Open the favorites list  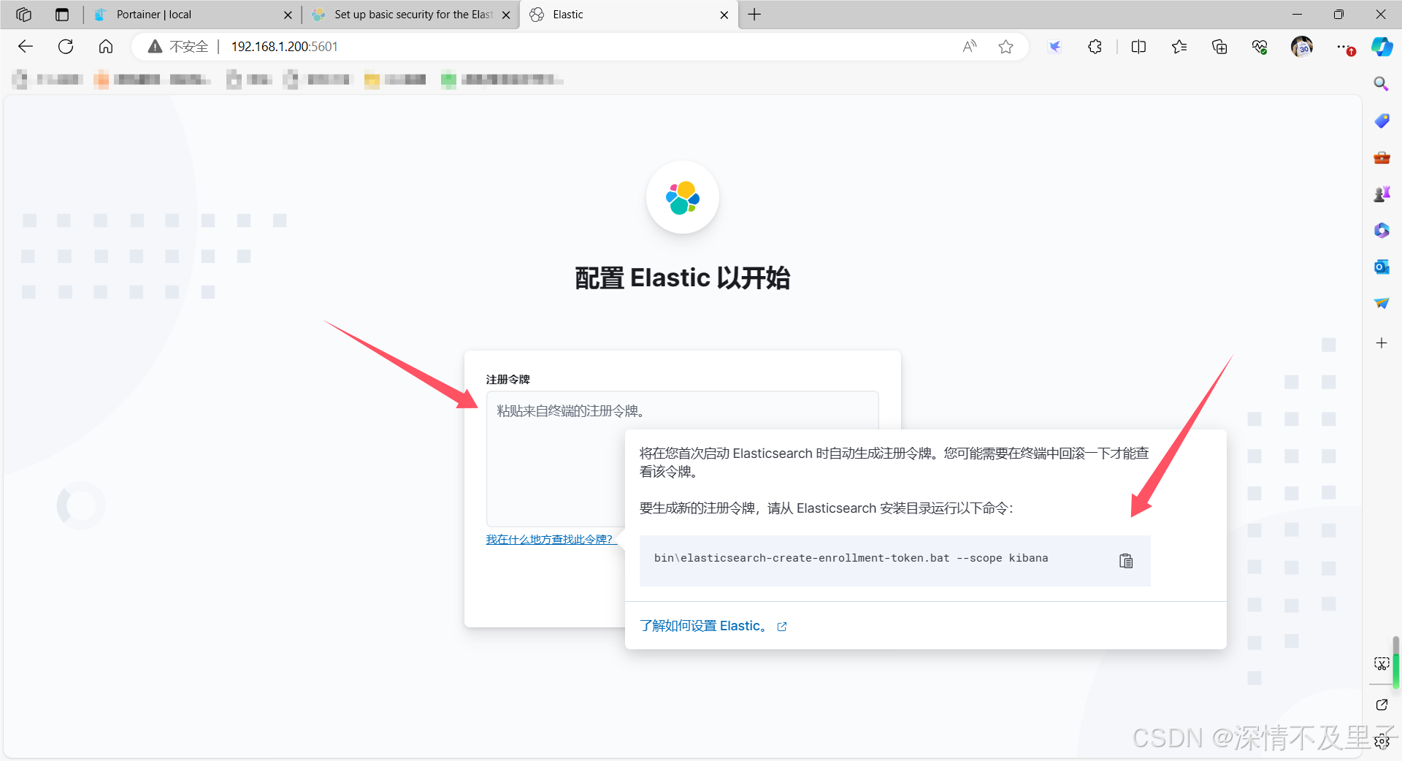[1179, 47]
